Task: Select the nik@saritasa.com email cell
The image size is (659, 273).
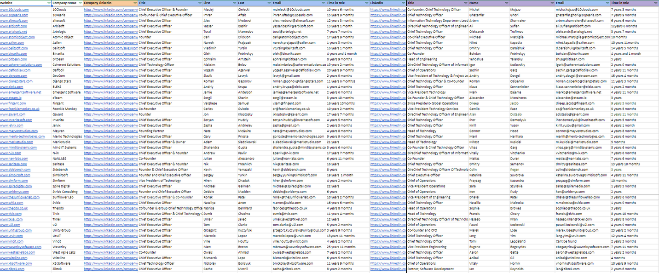Action: click(x=299, y=164)
